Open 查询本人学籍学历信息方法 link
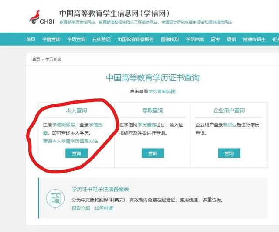Image resolution: width=279 pixels, height=232 pixels. [71, 141]
